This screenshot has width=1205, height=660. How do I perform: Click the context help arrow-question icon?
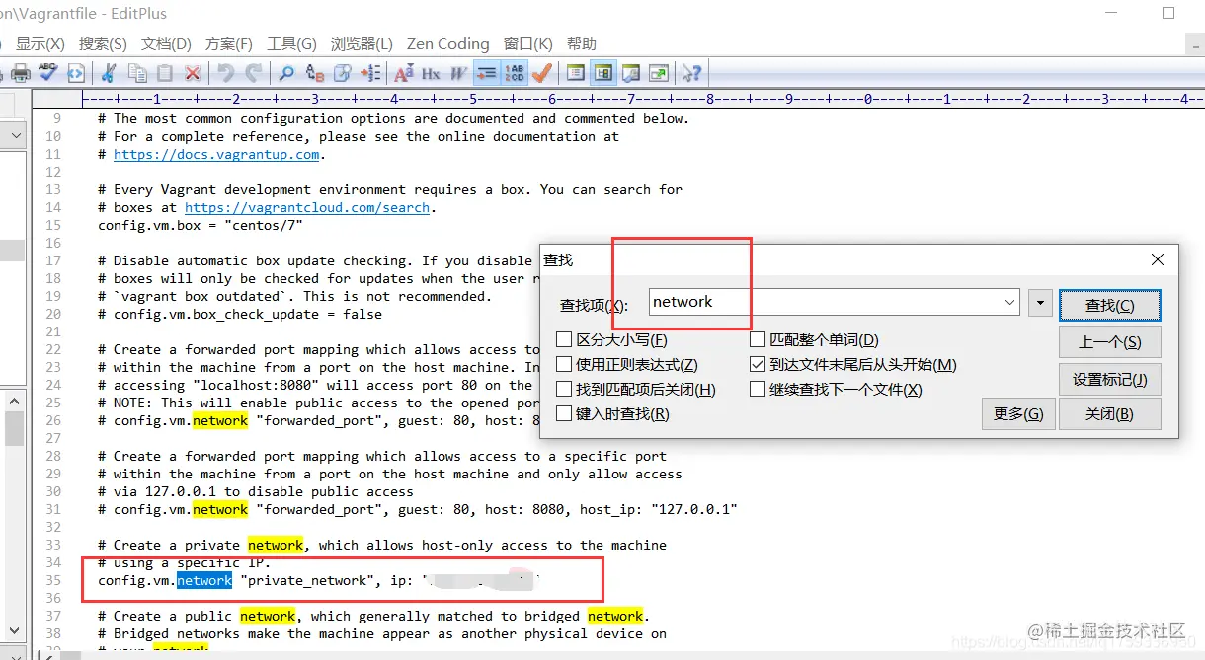pyautogui.click(x=690, y=73)
